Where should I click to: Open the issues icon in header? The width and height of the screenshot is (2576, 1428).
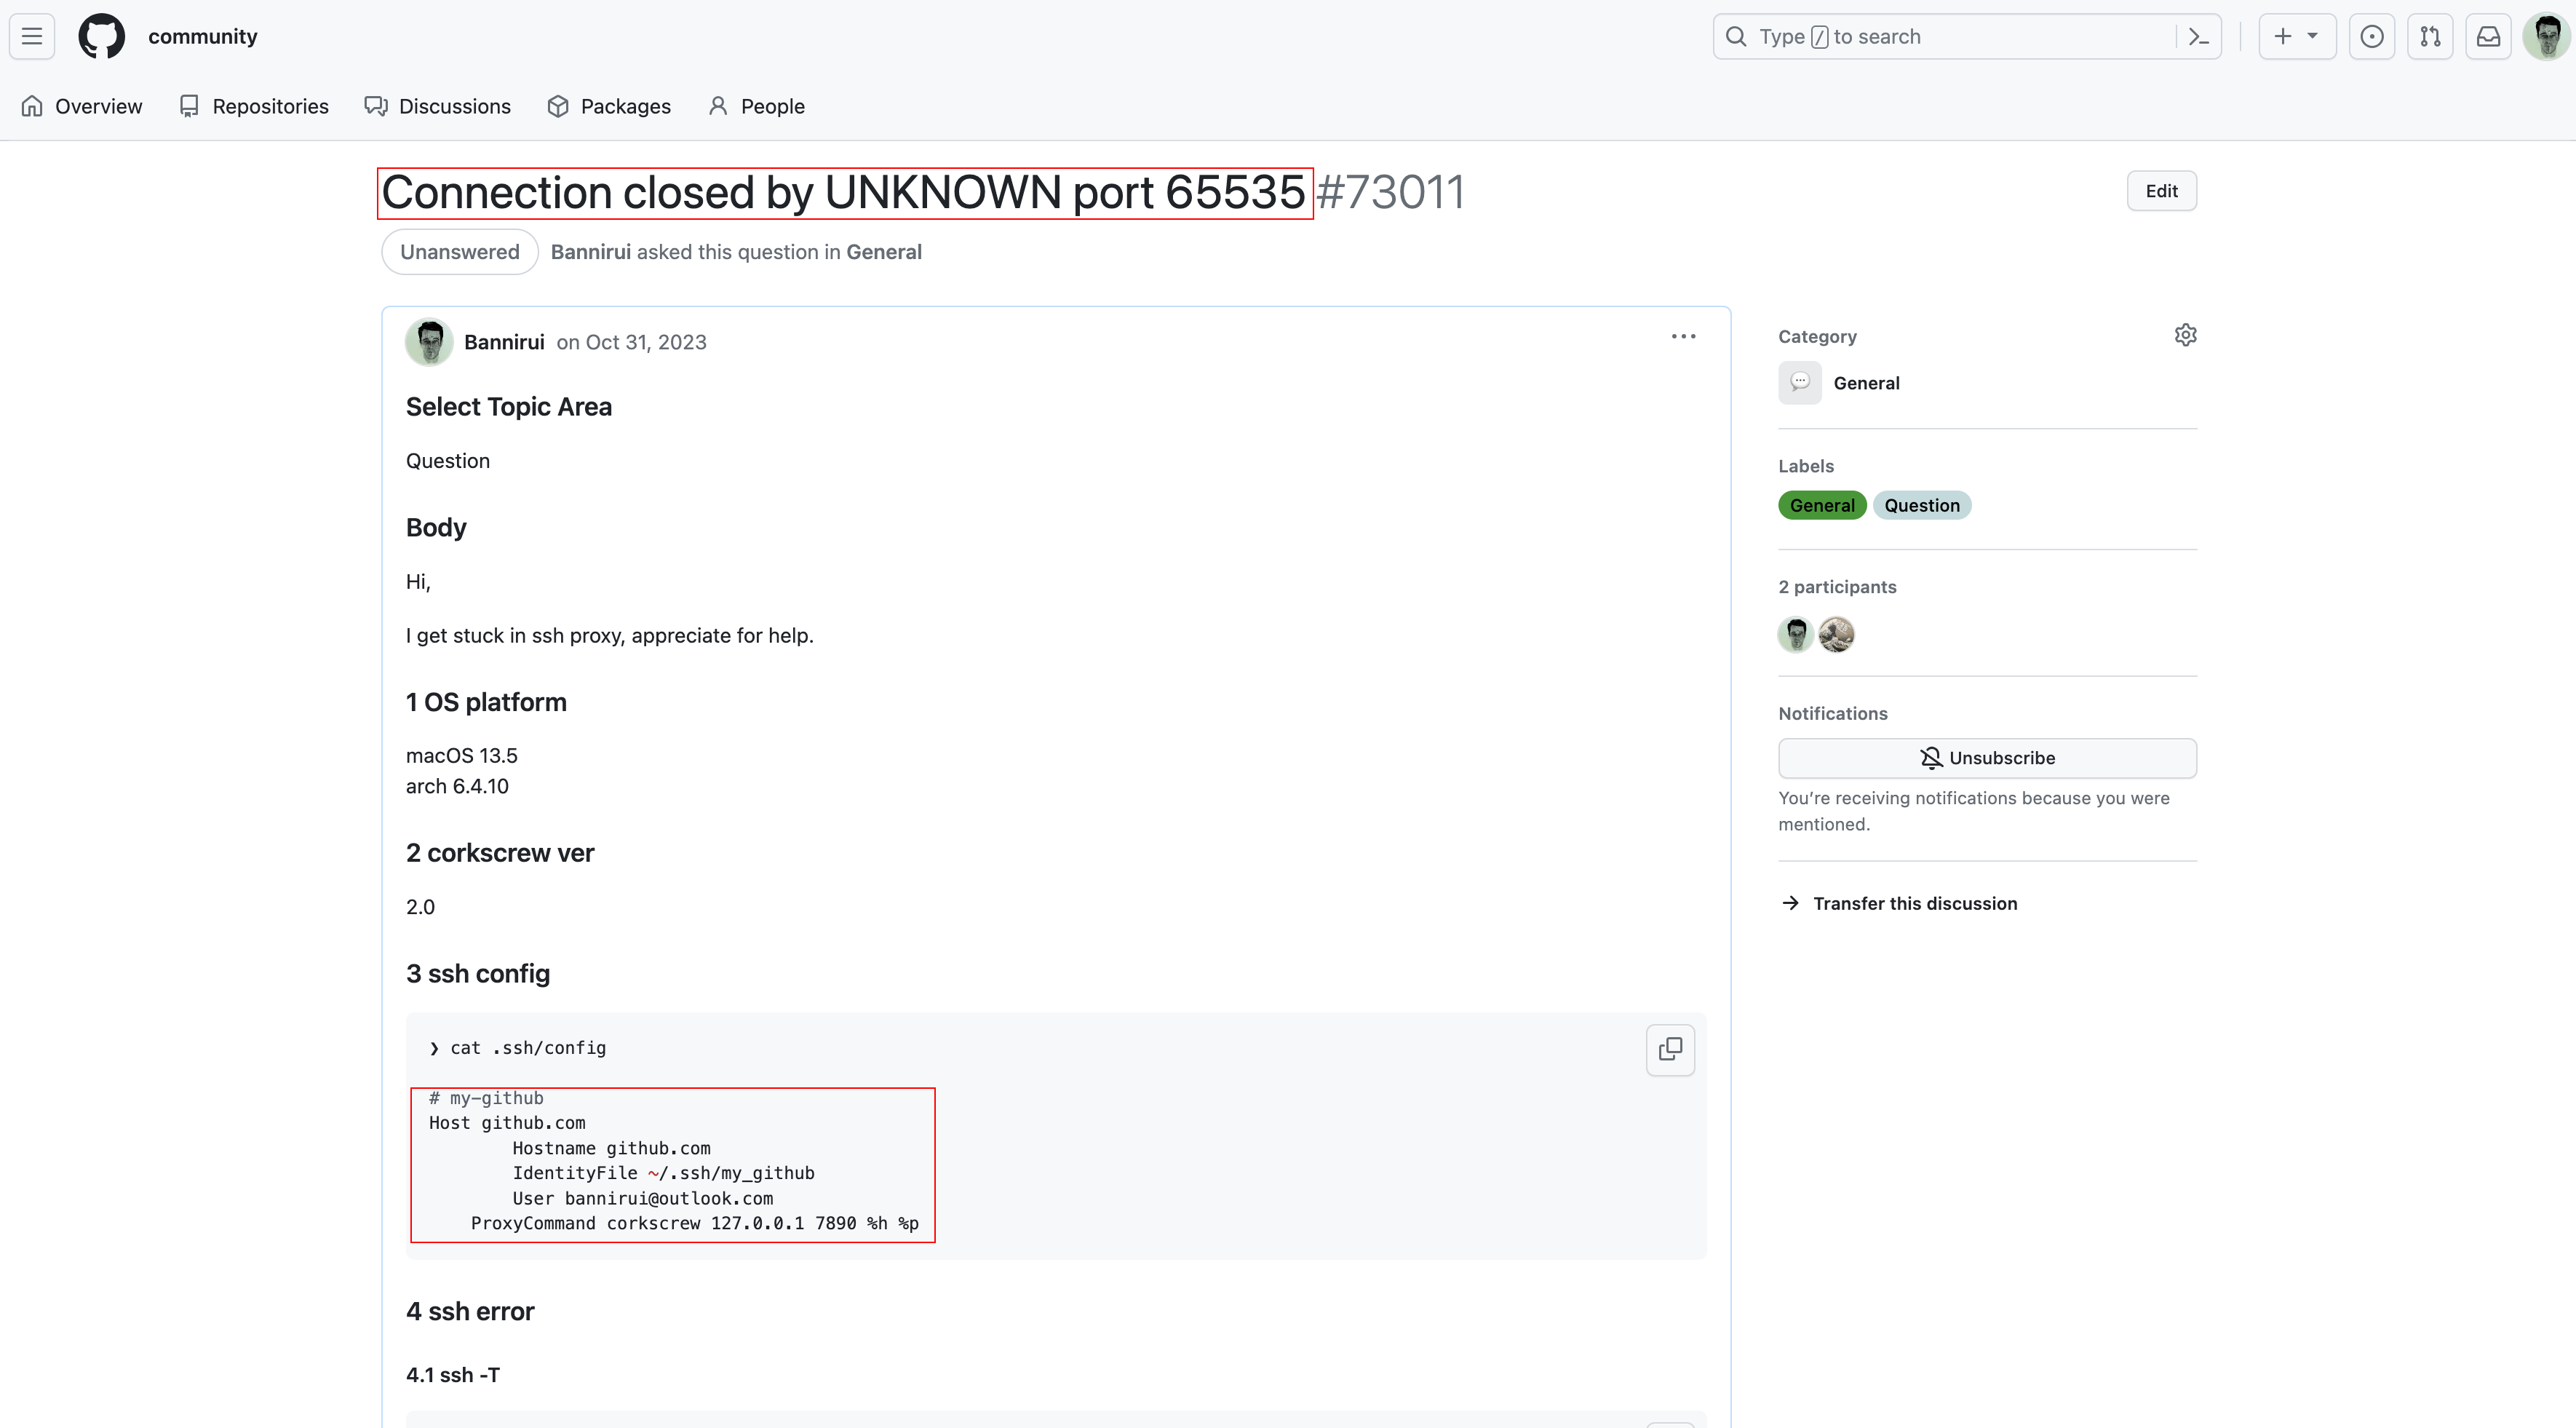click(2371, 37)
